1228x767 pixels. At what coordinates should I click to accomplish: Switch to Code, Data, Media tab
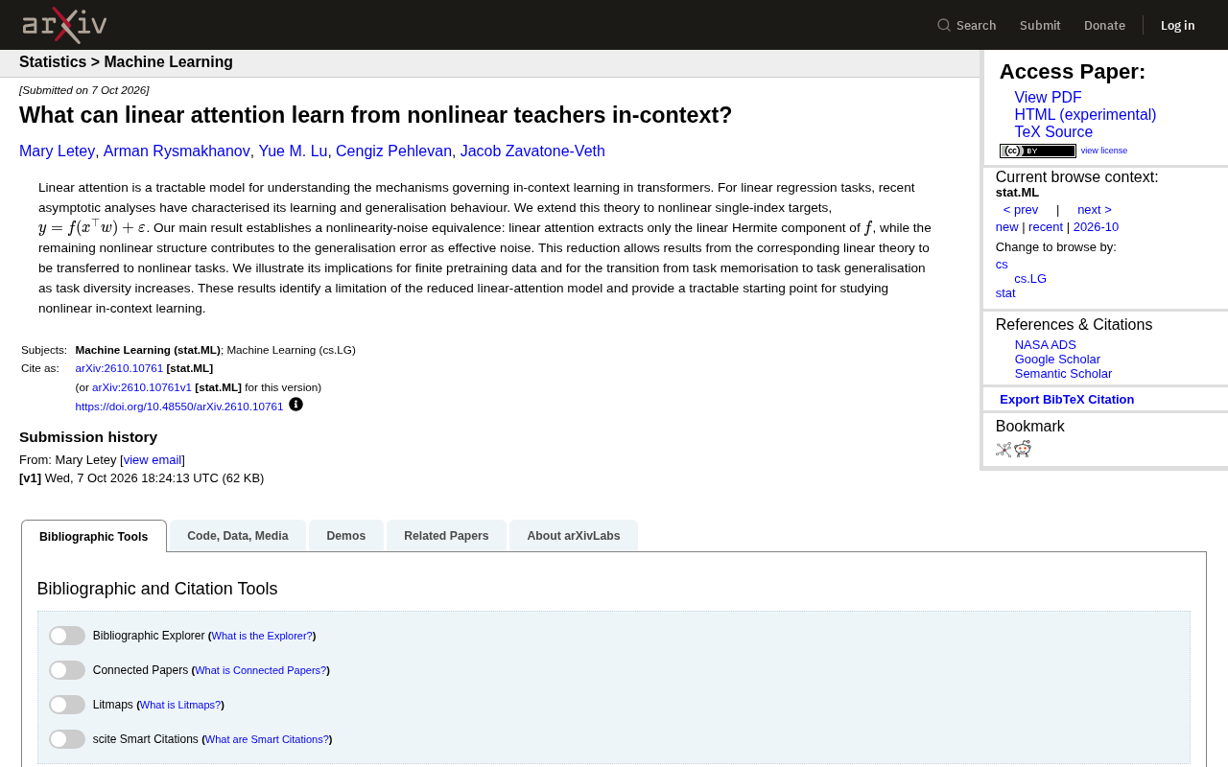click(x=238, y=536)
